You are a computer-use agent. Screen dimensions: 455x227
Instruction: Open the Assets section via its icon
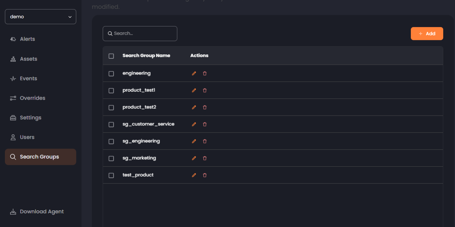[x=13, y=59]
